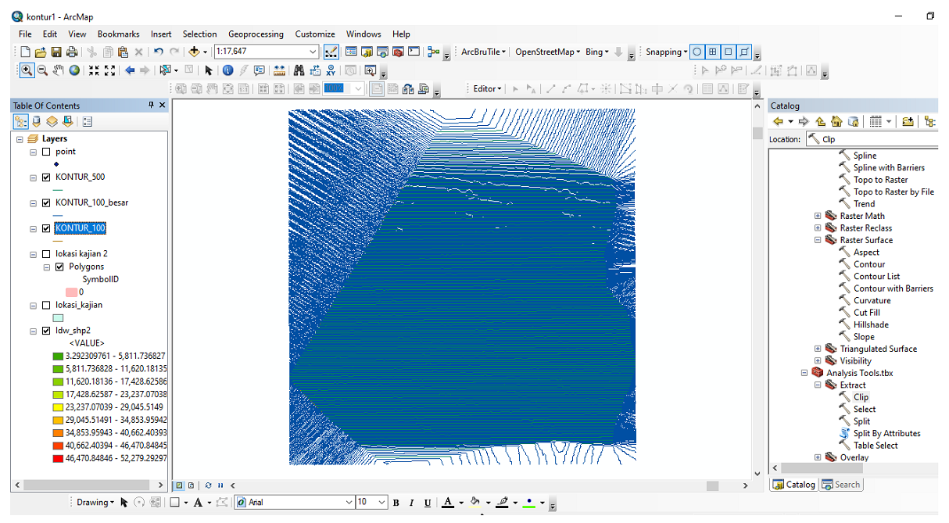Image resolution: width=949 pixels, height=523 pixels.
Task: Go to Home folder in Catalog
Action: 836,122
